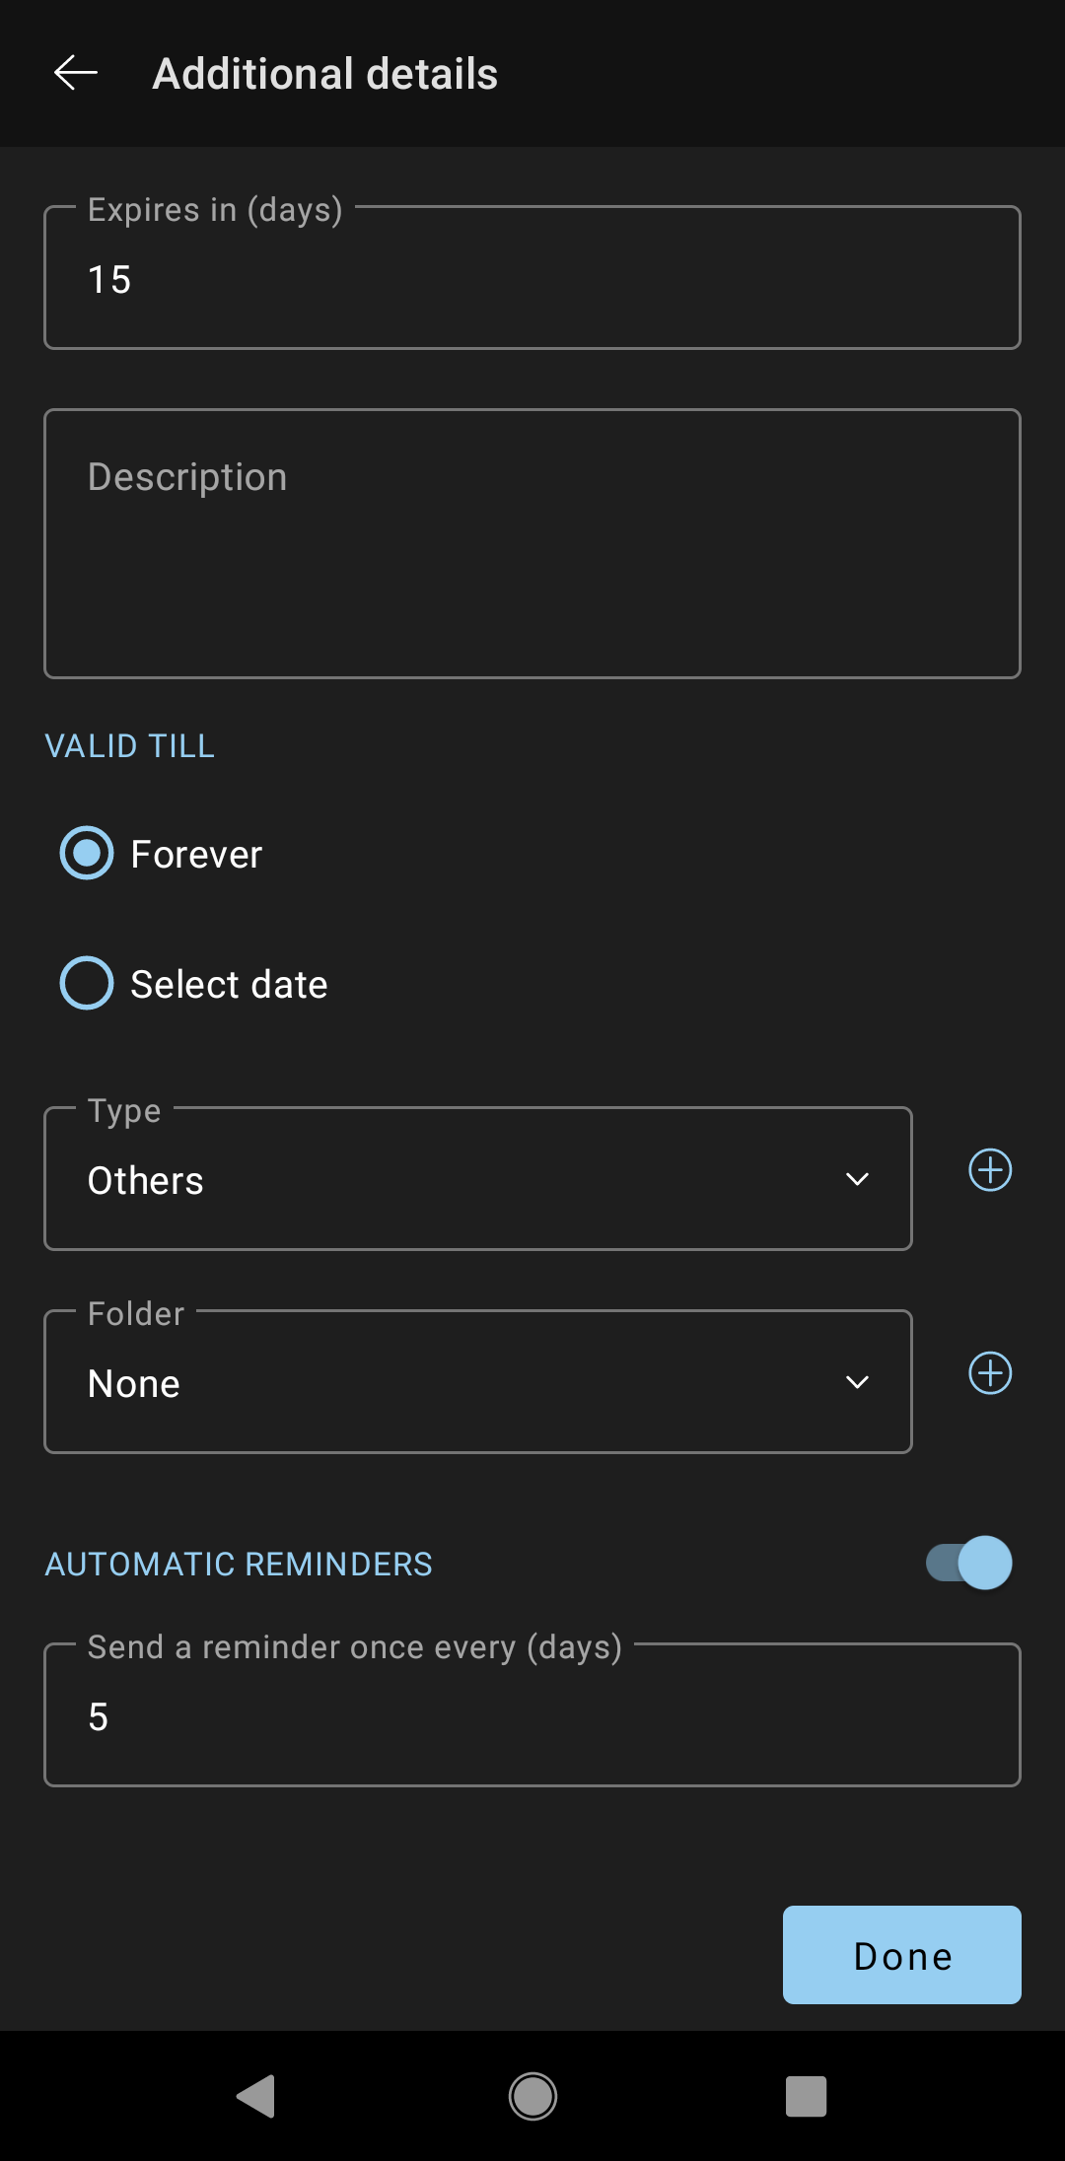Confirm with the Done button

point(902,1955)
